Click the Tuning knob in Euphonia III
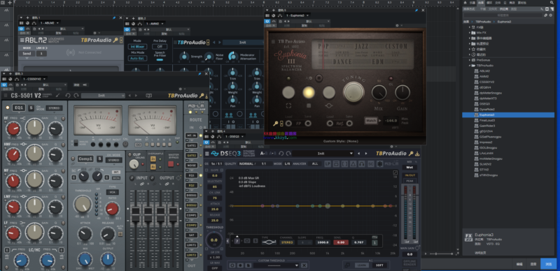Viewport: 560px width, 271px height. click(x=353, y=92)
